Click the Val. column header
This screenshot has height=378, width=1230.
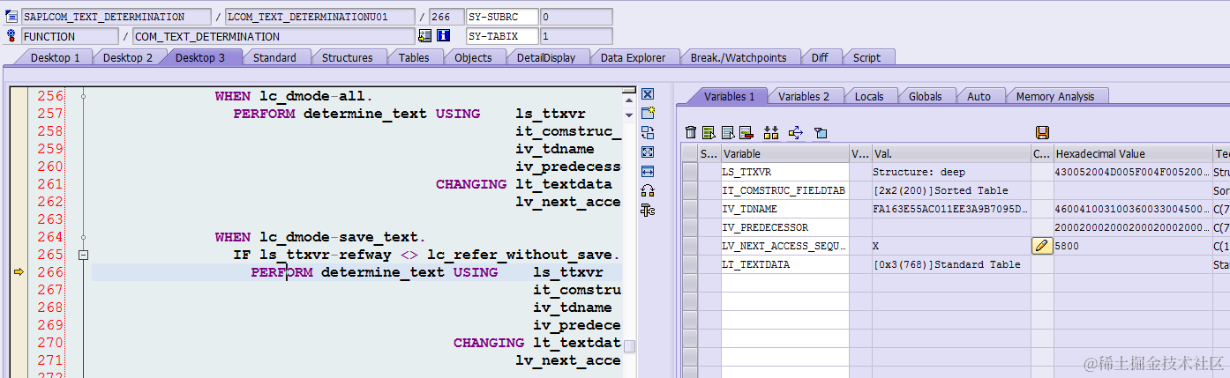click(x=951, y=154)
